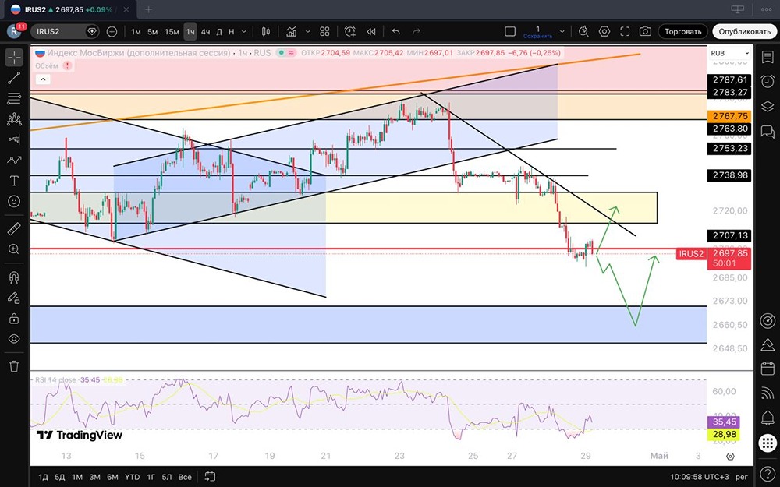Activate the zoom in tool
The height and width of the screenshot is (487, 780).
tap(14, 249)
